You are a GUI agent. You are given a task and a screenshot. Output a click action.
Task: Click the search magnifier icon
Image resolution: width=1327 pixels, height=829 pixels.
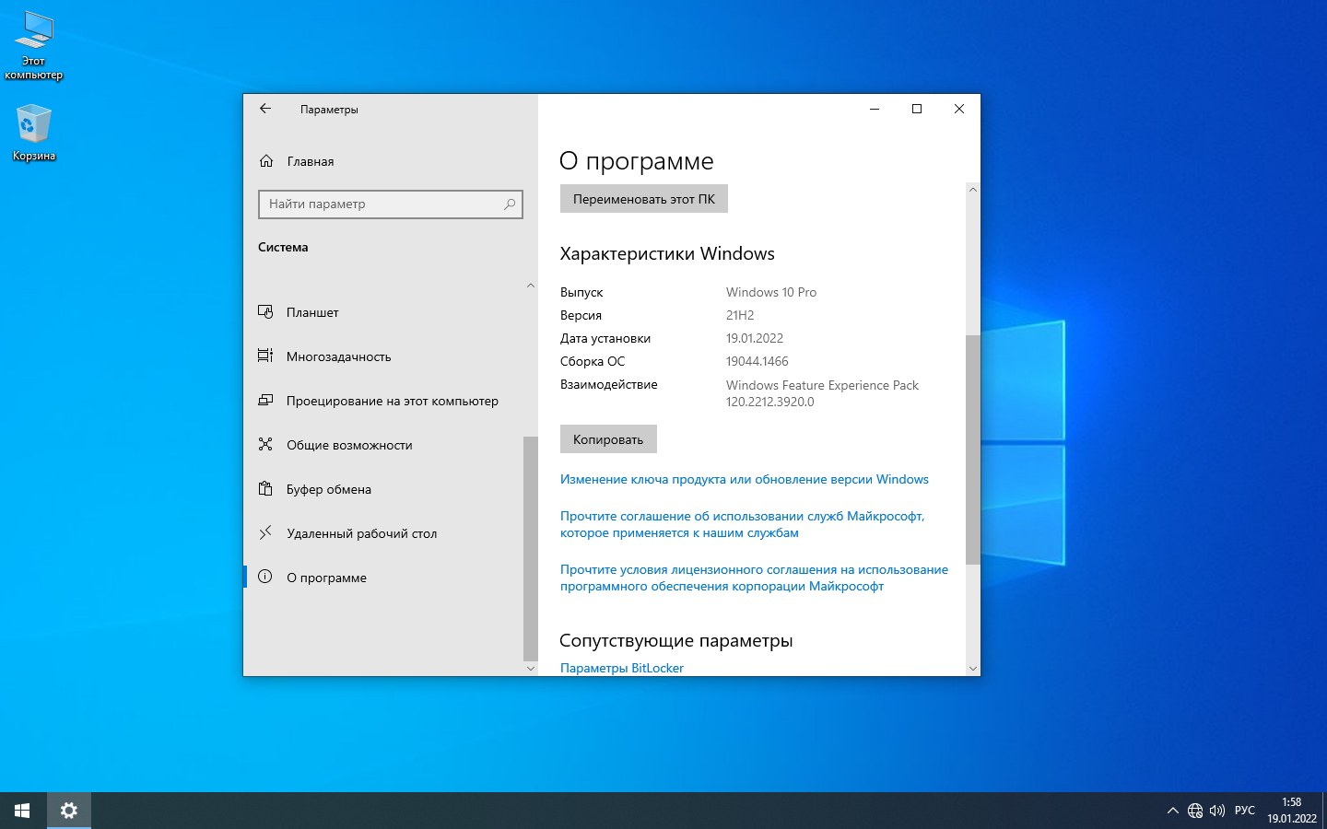click(x=510, y=204)
